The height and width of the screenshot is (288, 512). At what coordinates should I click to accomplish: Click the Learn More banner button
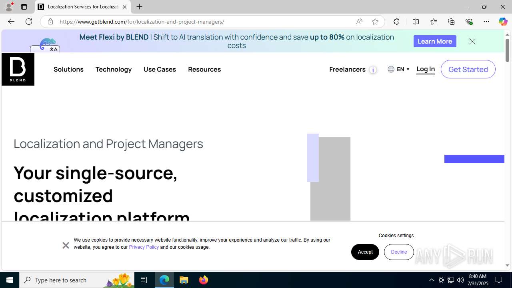coord(435,41)
